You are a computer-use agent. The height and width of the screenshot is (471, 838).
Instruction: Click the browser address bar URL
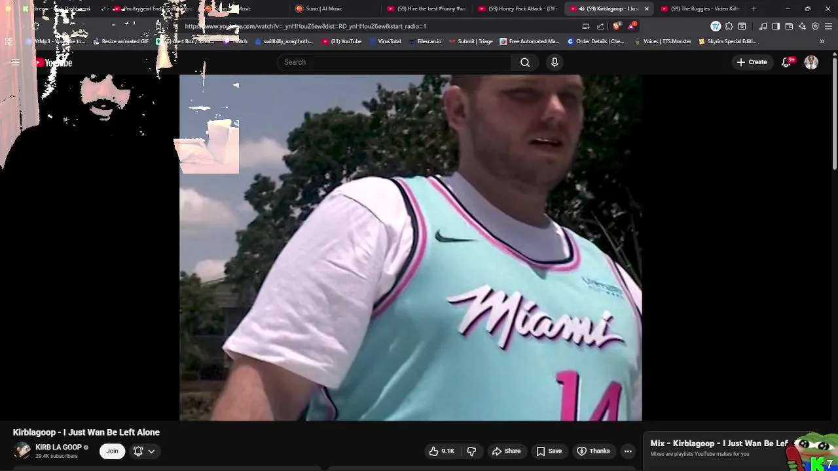(305, 26)
